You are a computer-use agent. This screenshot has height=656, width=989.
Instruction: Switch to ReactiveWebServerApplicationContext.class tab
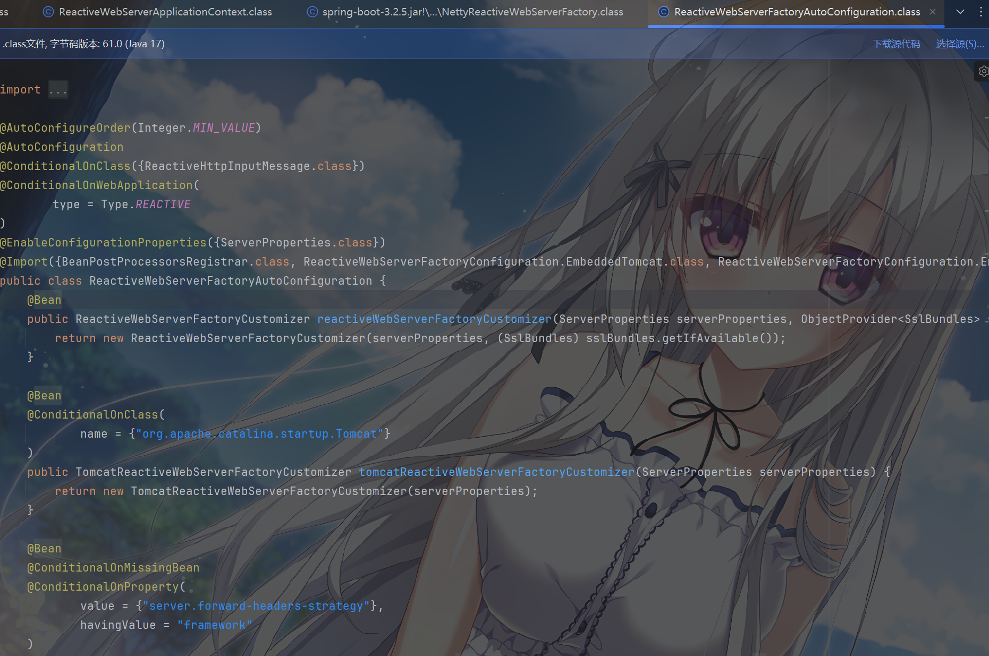157,12
